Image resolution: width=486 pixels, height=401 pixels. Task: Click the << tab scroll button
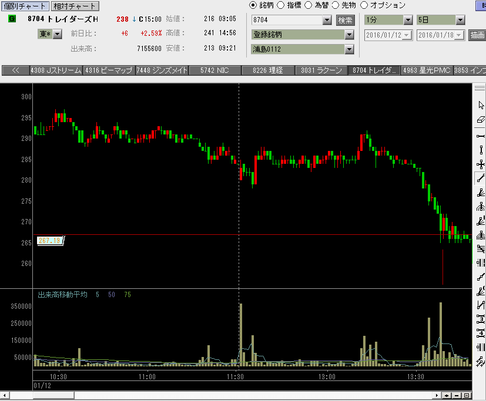click(15, 70)
